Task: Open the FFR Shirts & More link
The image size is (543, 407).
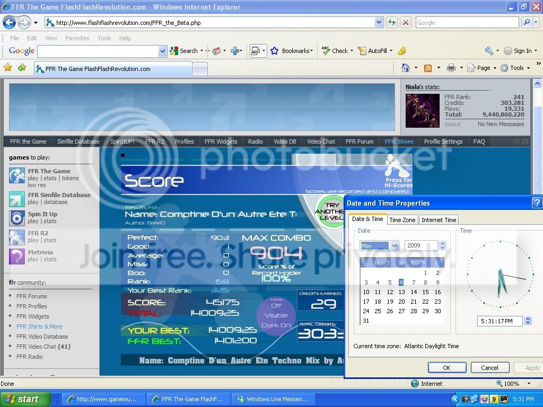Action: coord(39,326)
